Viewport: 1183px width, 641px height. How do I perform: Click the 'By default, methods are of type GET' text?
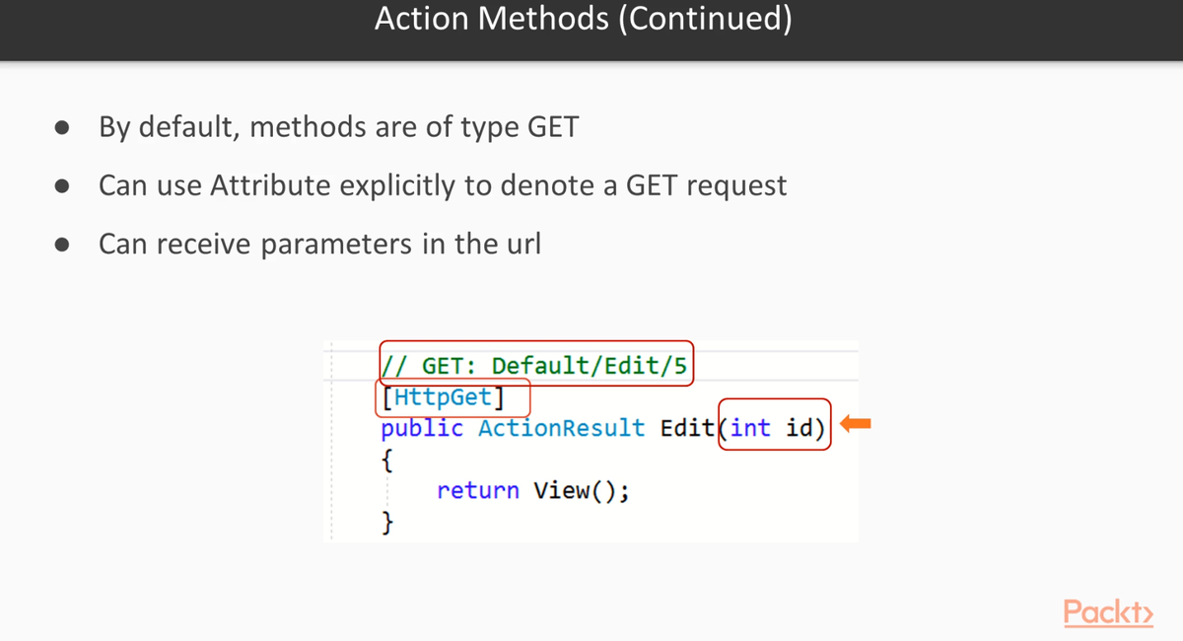pyautogui.click(x=338, y=128)
